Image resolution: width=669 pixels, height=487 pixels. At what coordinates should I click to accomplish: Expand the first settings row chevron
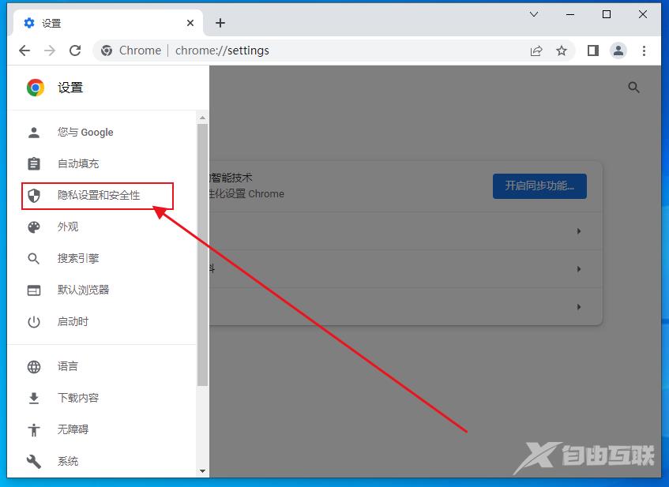578,231
